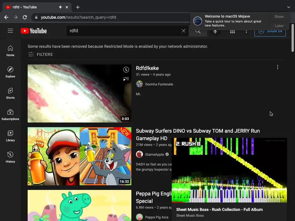
Task: Open the Welcome to macOS Mojave notification
Action: point(230,21)
